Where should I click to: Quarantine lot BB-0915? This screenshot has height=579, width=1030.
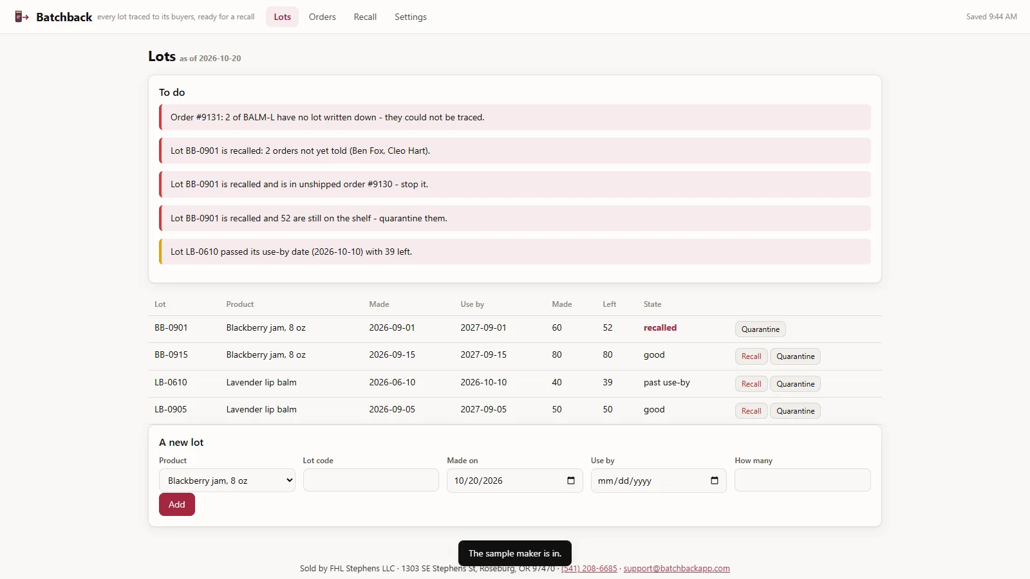pos(795,356)
